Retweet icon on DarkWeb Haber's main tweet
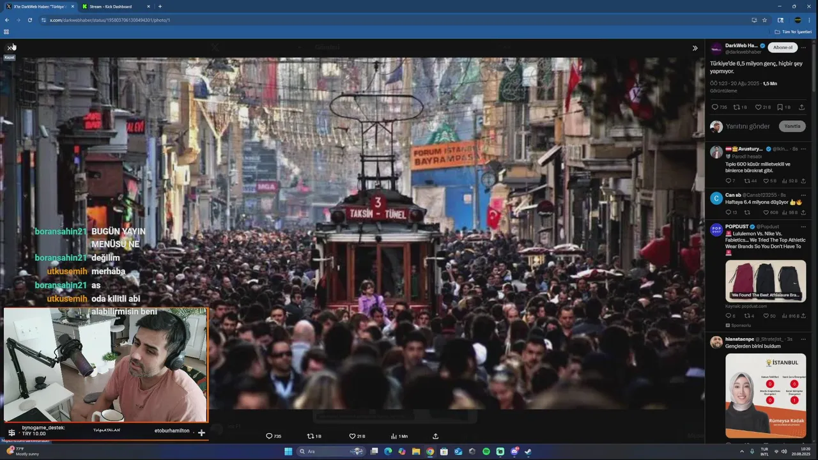818x460 pixels. pos(736,107)
